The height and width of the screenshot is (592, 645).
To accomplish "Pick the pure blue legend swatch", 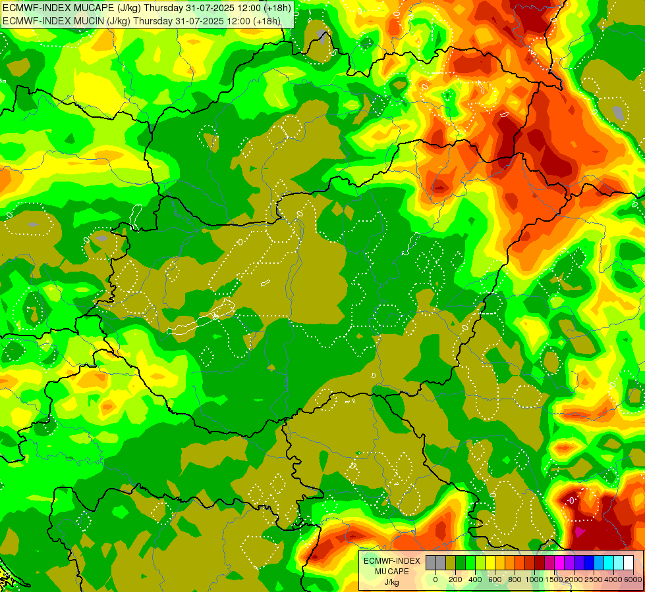I will pos(588,563).
